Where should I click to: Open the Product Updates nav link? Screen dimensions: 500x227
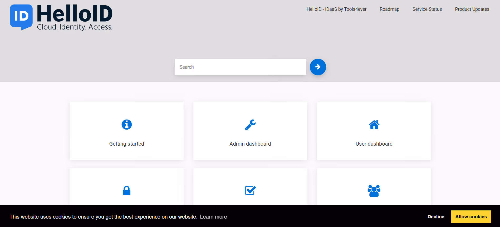472,9
